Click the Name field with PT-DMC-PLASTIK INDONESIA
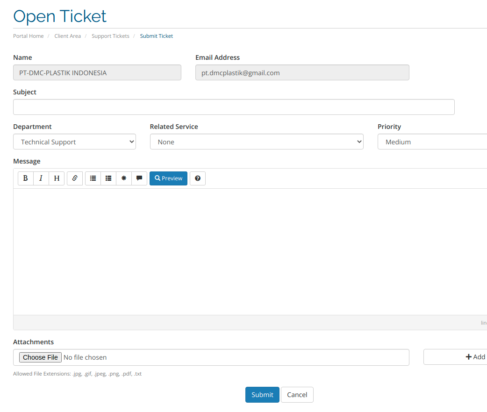 point(97,72)
